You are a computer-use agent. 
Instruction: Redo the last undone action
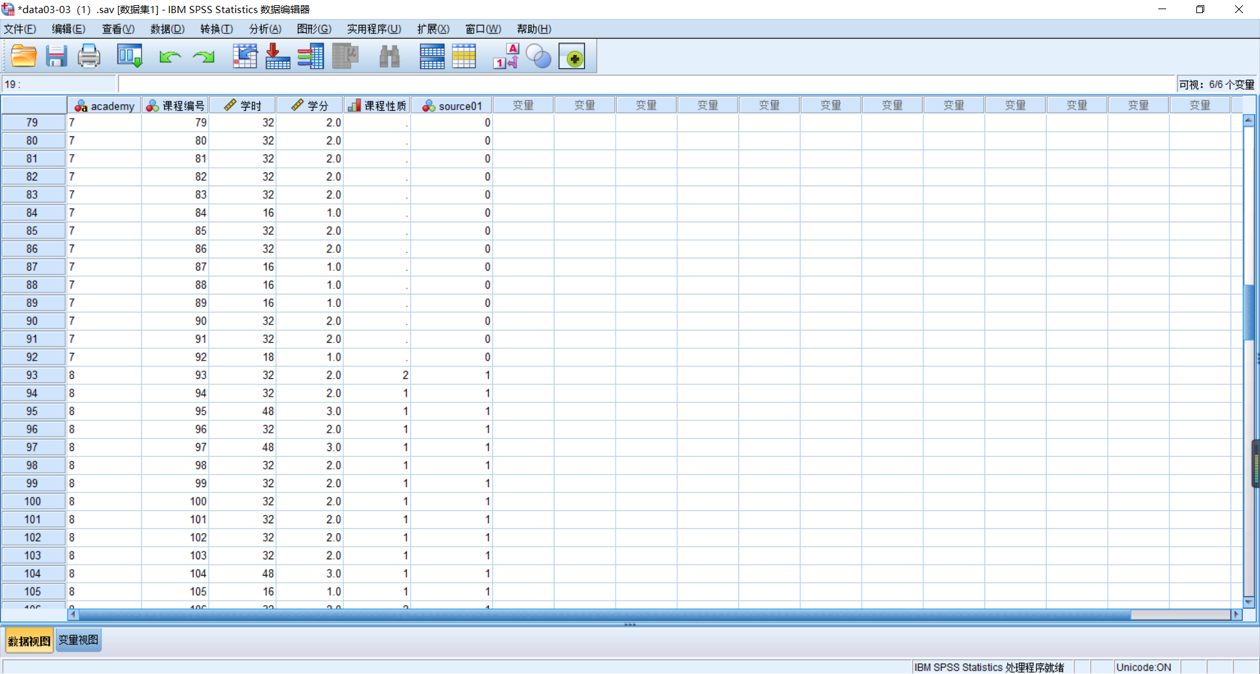coord(203,57)
